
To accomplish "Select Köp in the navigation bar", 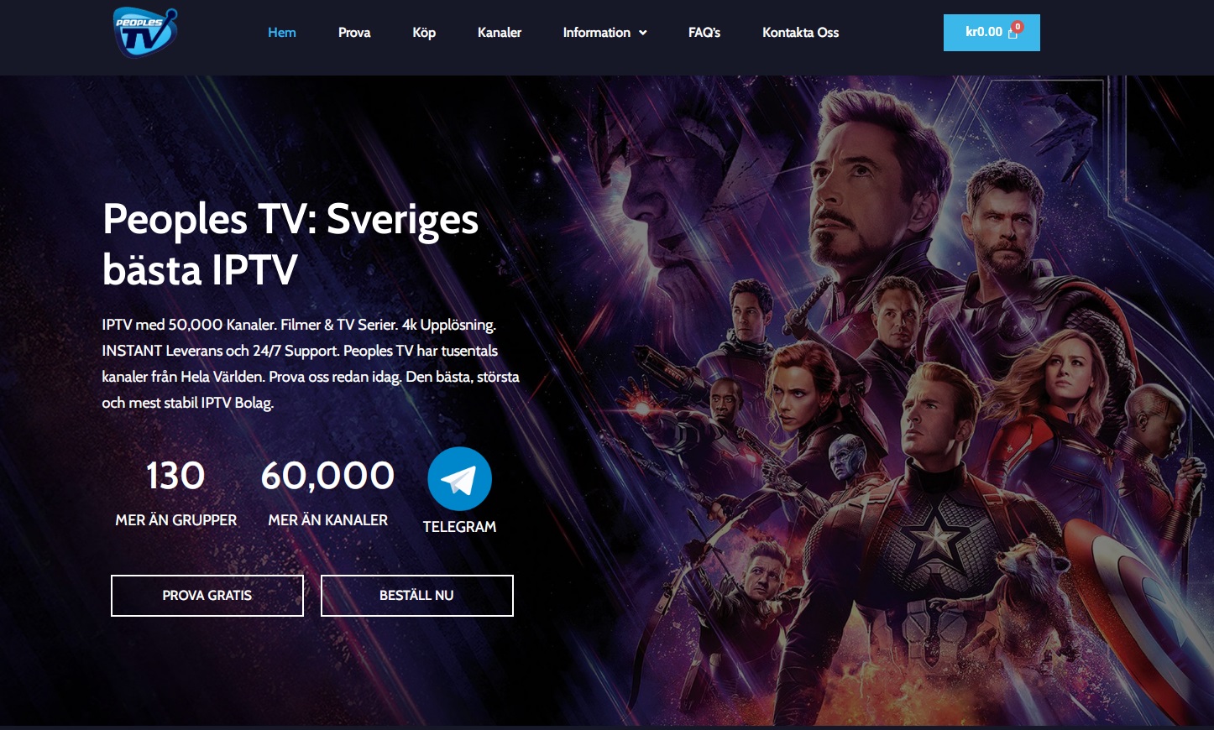I will tap(424, 33).
